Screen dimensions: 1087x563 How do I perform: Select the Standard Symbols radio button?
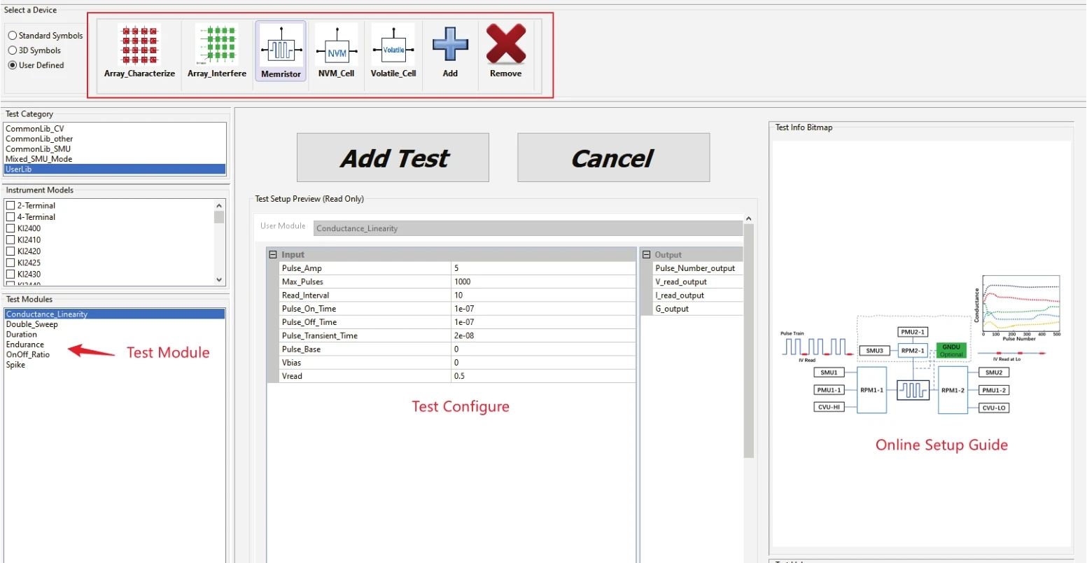click(13, 36)
